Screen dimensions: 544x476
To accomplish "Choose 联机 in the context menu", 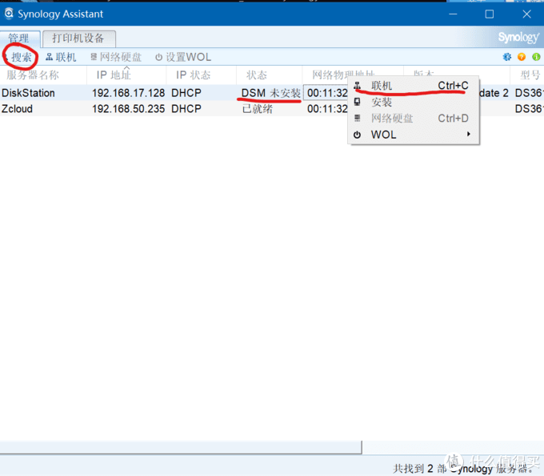I will (414, 86).
